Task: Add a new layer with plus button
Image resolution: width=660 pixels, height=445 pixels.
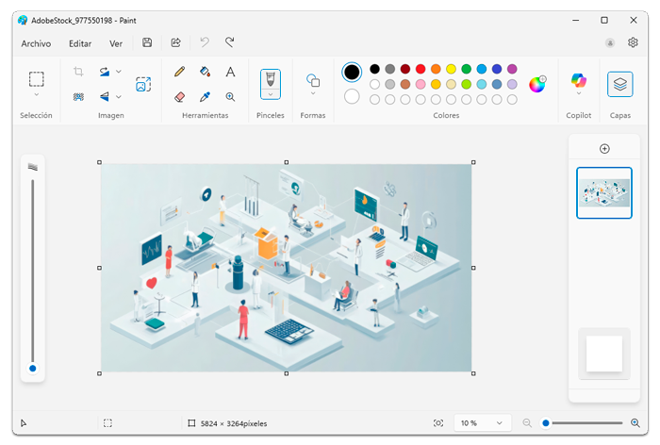Action: pyautogui.click(x=604, y=149)
